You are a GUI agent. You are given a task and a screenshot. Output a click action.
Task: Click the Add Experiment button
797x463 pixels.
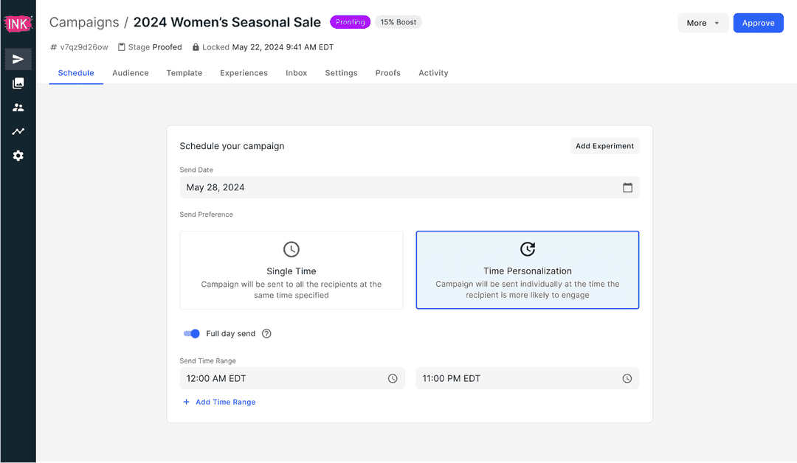point(604,146)
